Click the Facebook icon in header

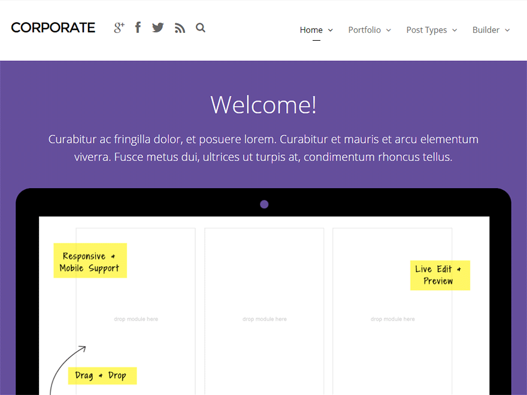pyautogui.click(x=138, y=28)
